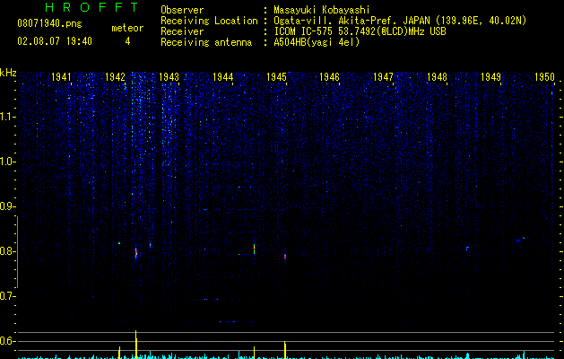
Task: Click the red meteor echo just after 1945
Action: tap(285, 257)
